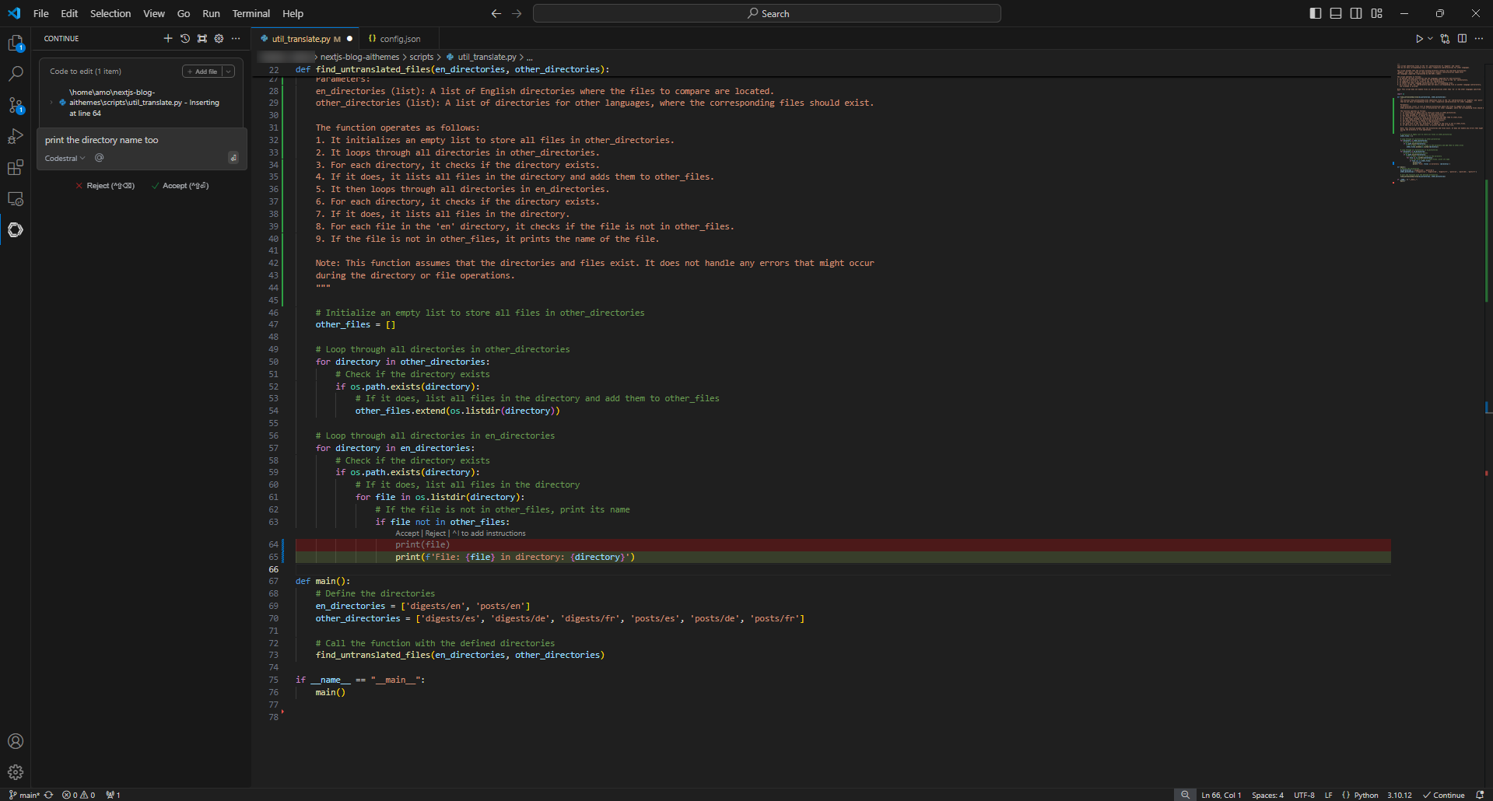Toggle secondary side bar visibility
The width and height of the screenshot is (1493, 801).
[1356, 13]
